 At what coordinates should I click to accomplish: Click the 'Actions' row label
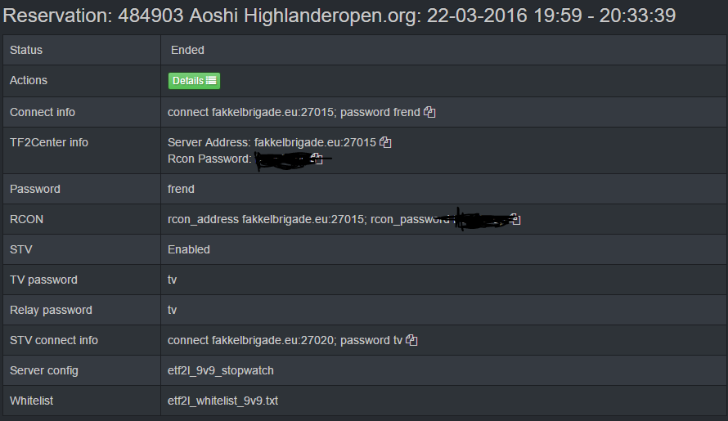coord(29,80)
